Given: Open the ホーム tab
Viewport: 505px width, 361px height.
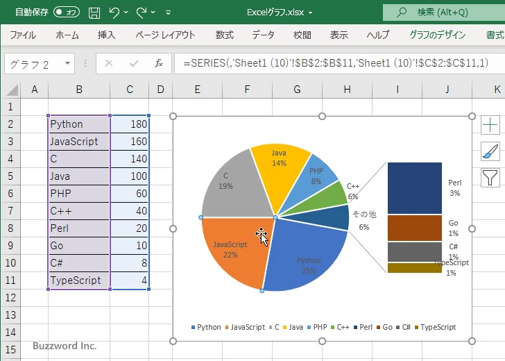Looking at the screenshot, I should (x=67, y=35).
